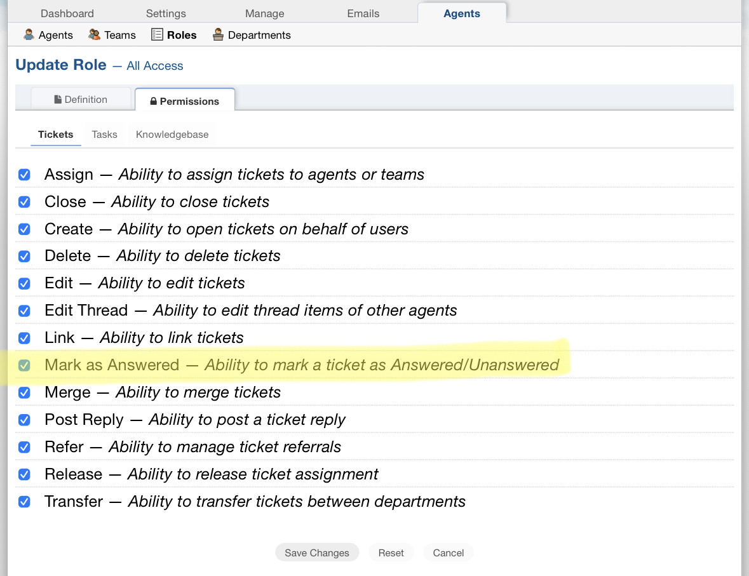Disable the Delete tickets permission checkbox

[24, 257]
